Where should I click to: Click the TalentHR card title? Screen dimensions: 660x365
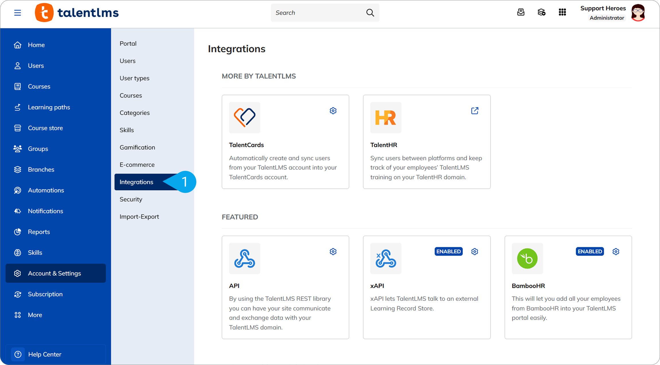tap(384, 145)
